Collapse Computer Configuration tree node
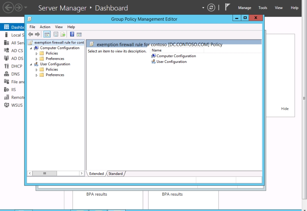The image size is (307, 211). [31, 48]
